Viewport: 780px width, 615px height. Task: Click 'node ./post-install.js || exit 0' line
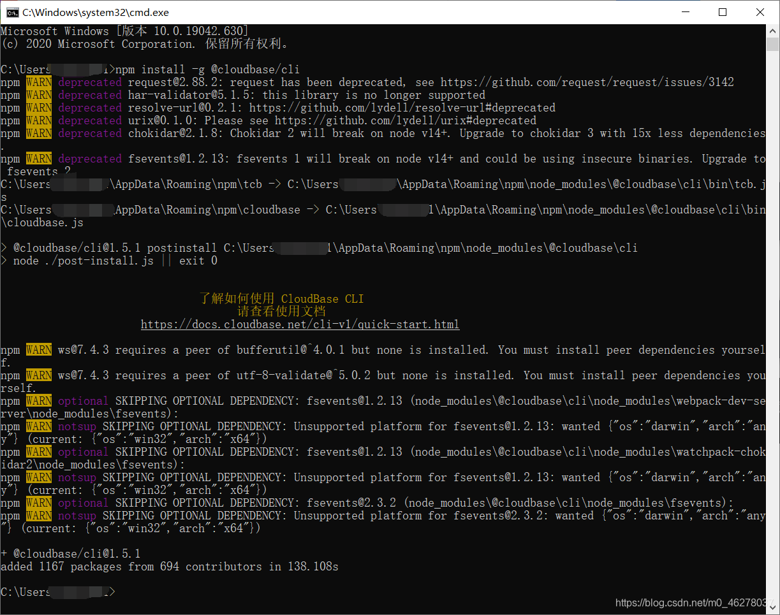click(109, 261)
